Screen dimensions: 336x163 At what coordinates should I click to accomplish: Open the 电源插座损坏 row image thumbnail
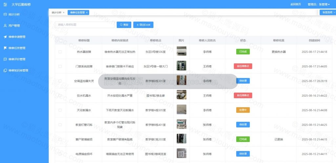coord(181,153)
